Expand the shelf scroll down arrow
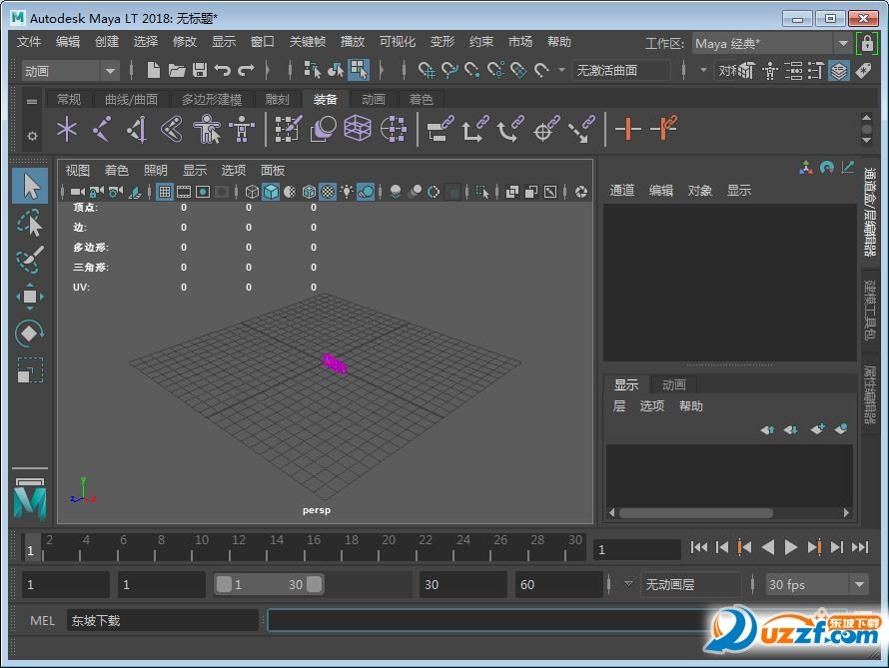Viewport: 889px width, 668px height. pyautogui.click(x=866, y=140)
